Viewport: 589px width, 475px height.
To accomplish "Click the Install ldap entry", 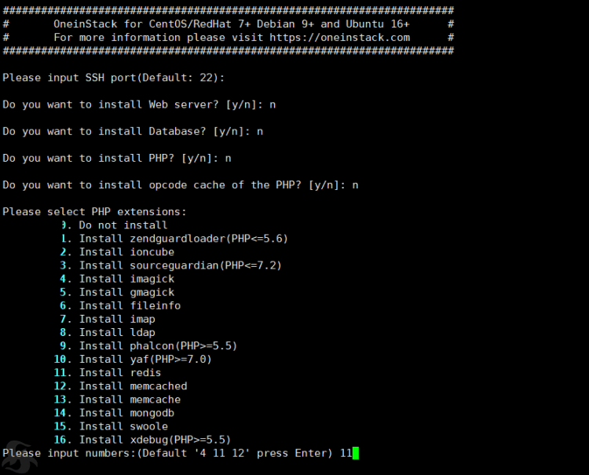I will point(108,333).
